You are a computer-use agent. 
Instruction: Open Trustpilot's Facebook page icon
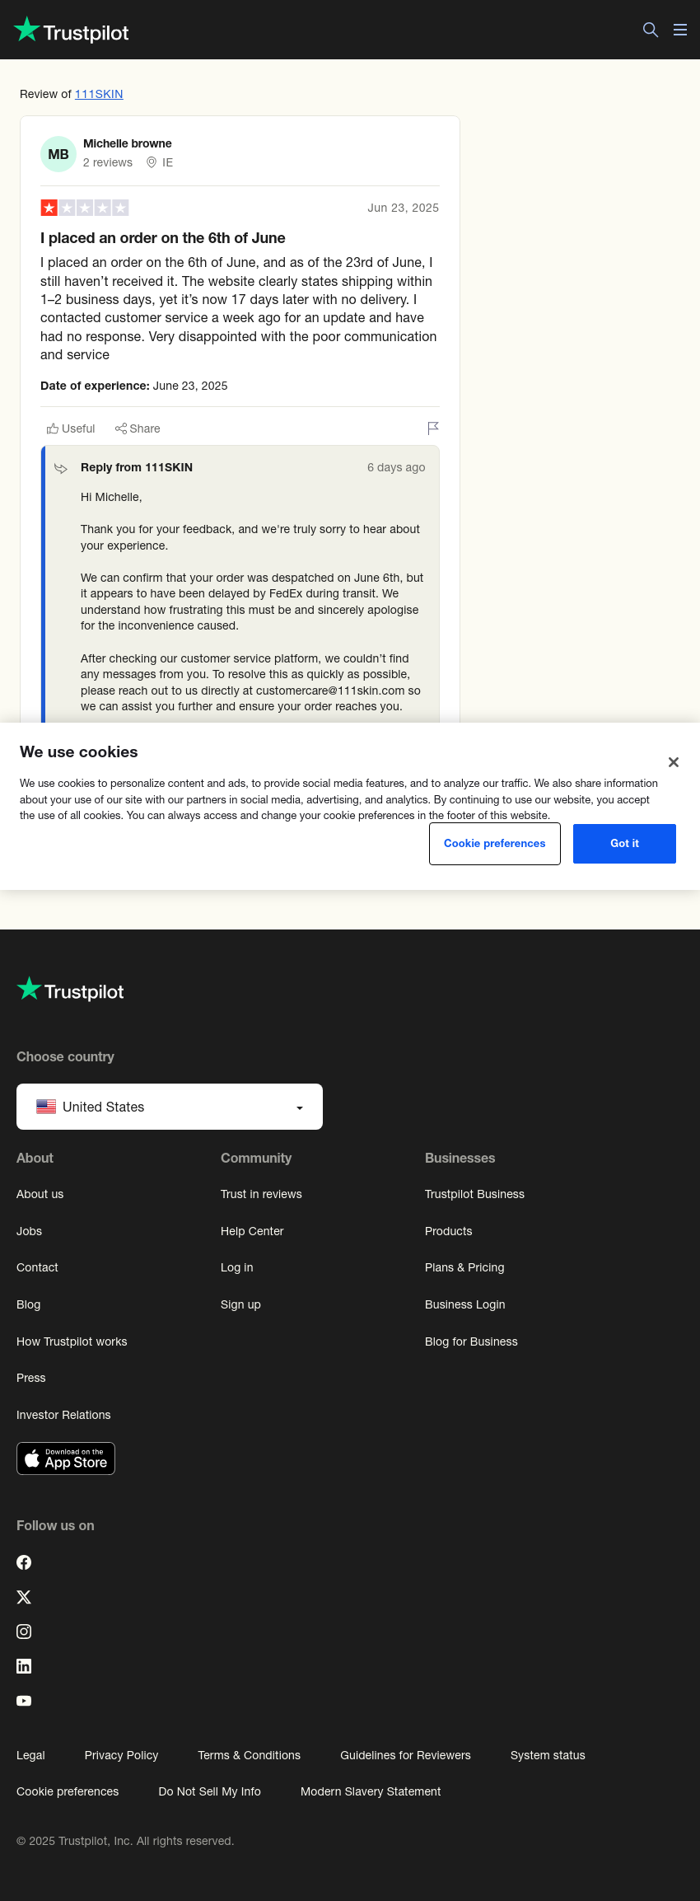click(24, 1562)
